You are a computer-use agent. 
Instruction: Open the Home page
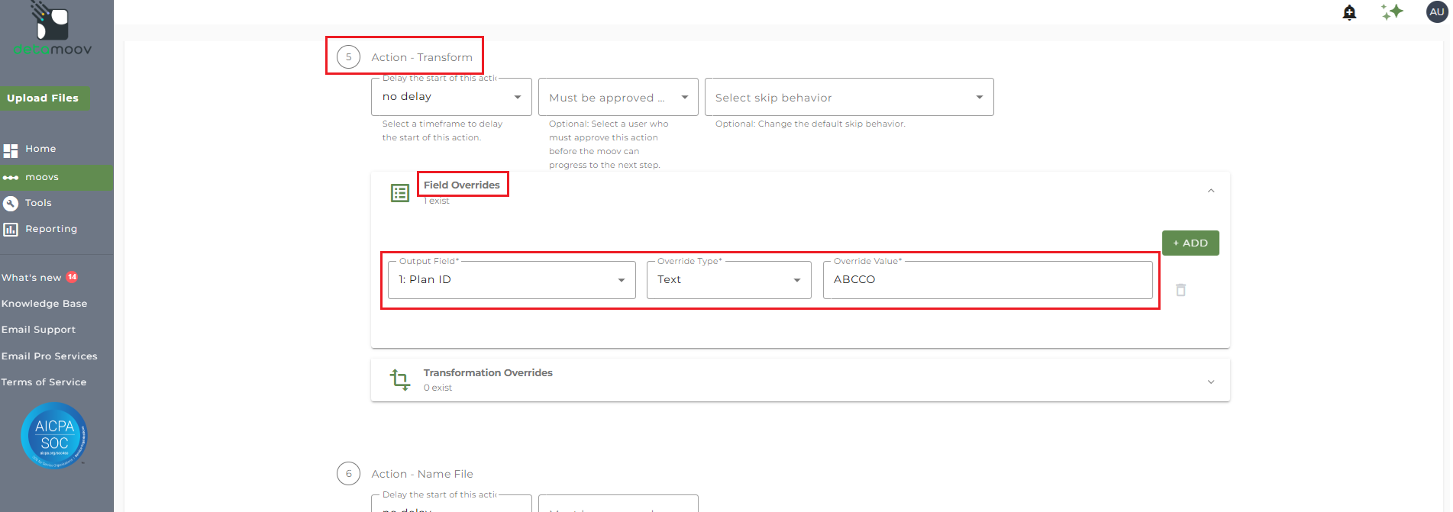[40, 149]
